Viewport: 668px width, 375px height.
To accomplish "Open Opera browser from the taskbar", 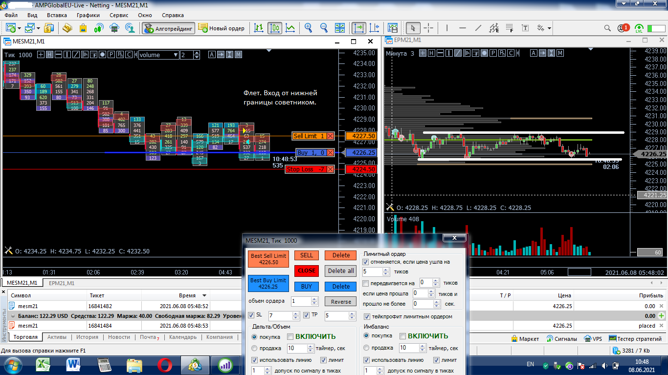I will click(165, 364).
